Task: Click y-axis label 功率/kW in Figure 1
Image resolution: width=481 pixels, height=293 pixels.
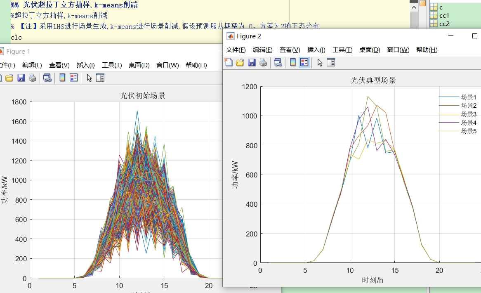Action: pyautogui.click(x=4, y=190)
